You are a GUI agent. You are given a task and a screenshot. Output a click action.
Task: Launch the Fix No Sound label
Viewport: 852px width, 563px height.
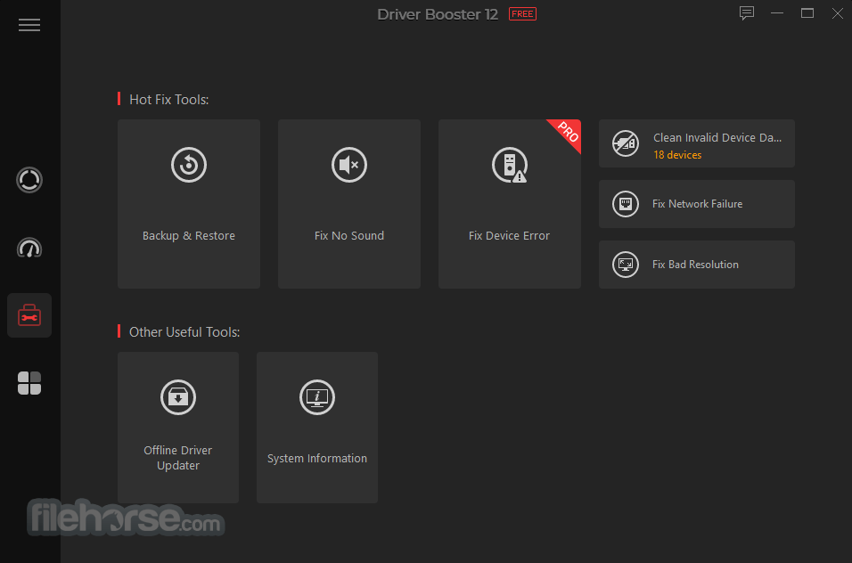(349, 236)
